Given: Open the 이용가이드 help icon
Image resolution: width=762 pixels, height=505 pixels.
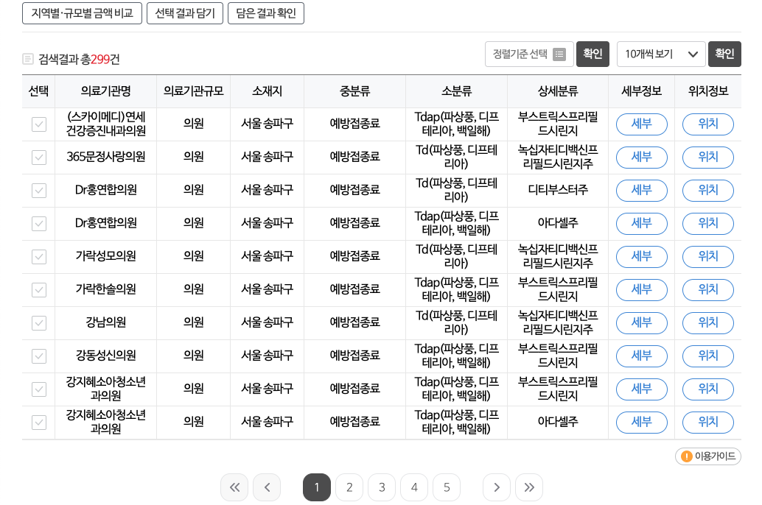Looking at the screenshot, I should click(x=686, y=456).
